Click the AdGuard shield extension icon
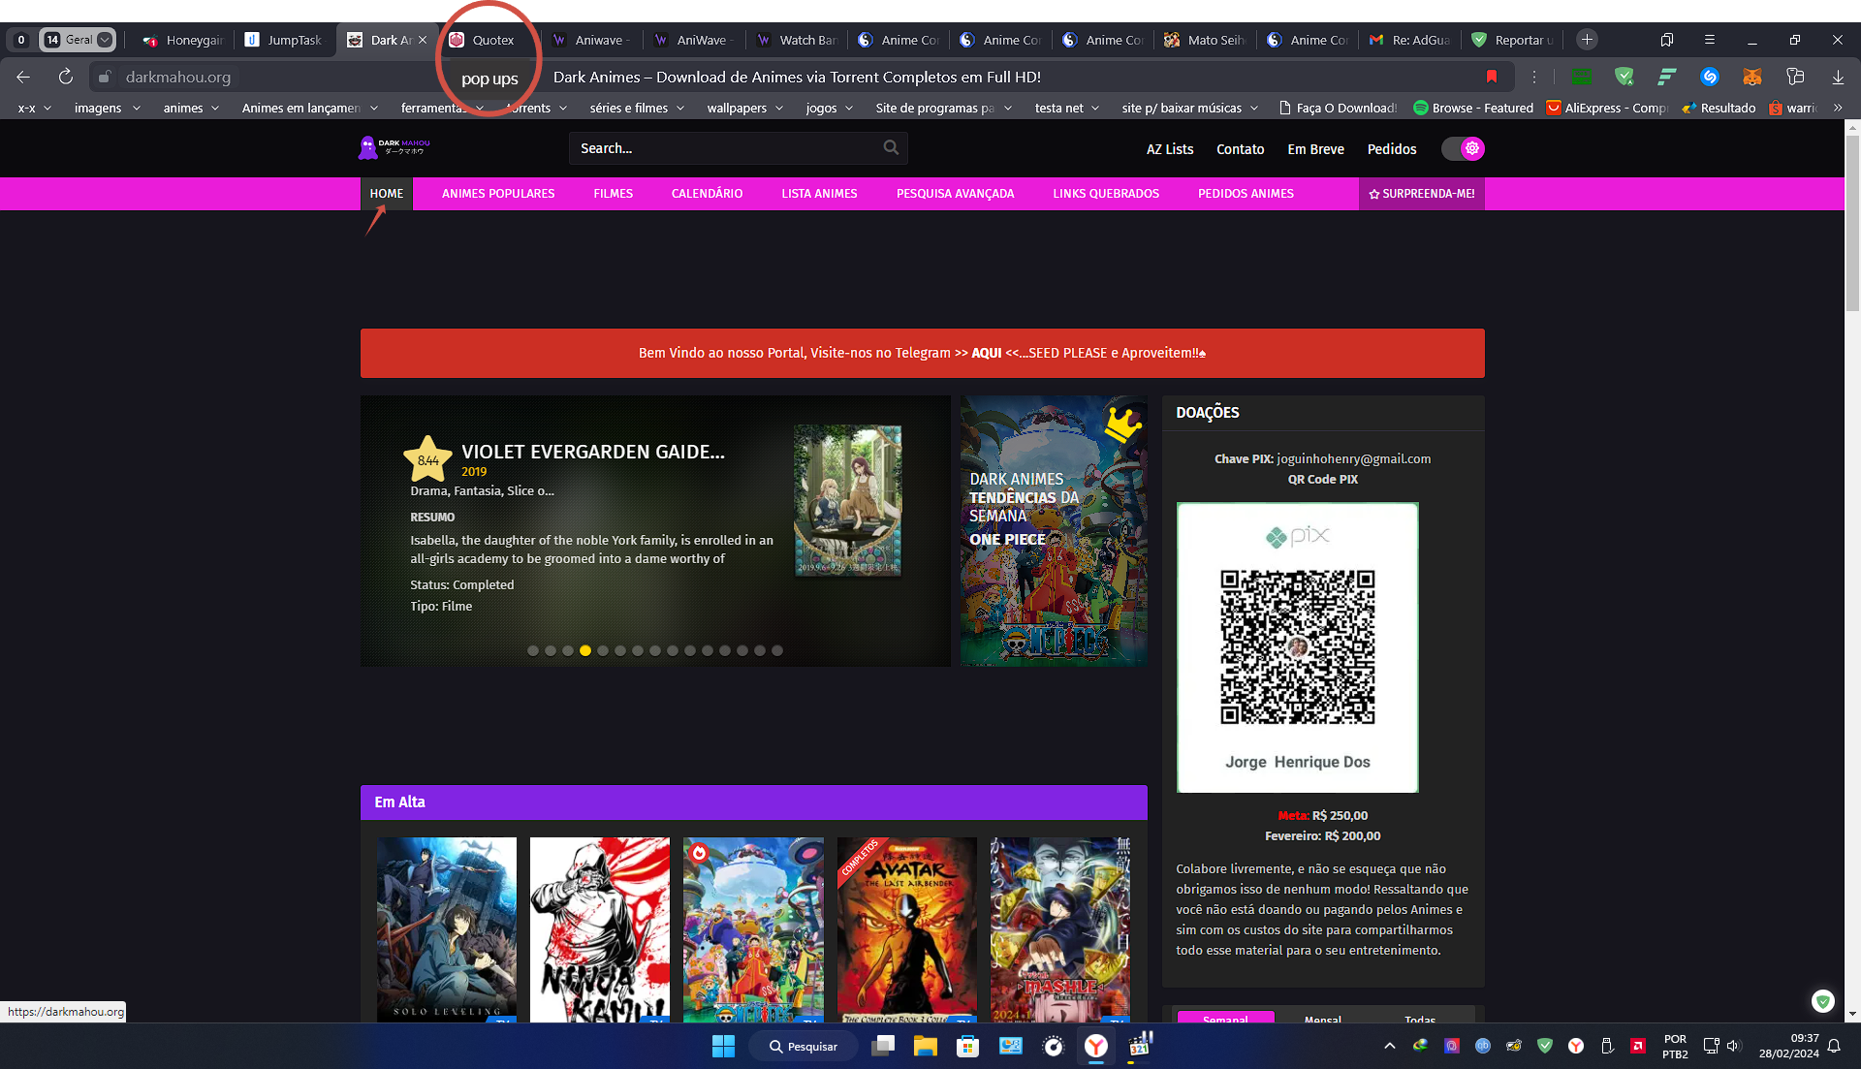This screenshot has height=1069, width=1861. pyautogui.click(x=1624, y=77)
